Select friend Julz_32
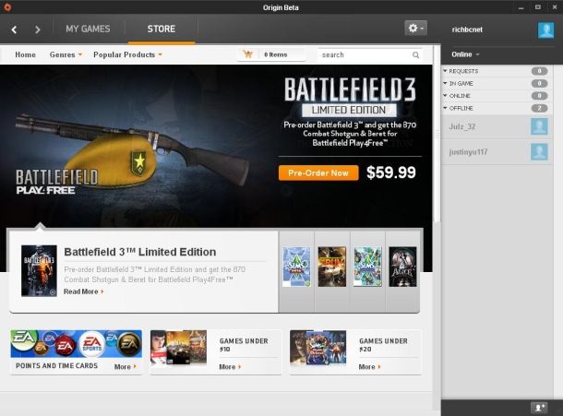The height and width of the screenshot is (416, 563). [497, 126]
